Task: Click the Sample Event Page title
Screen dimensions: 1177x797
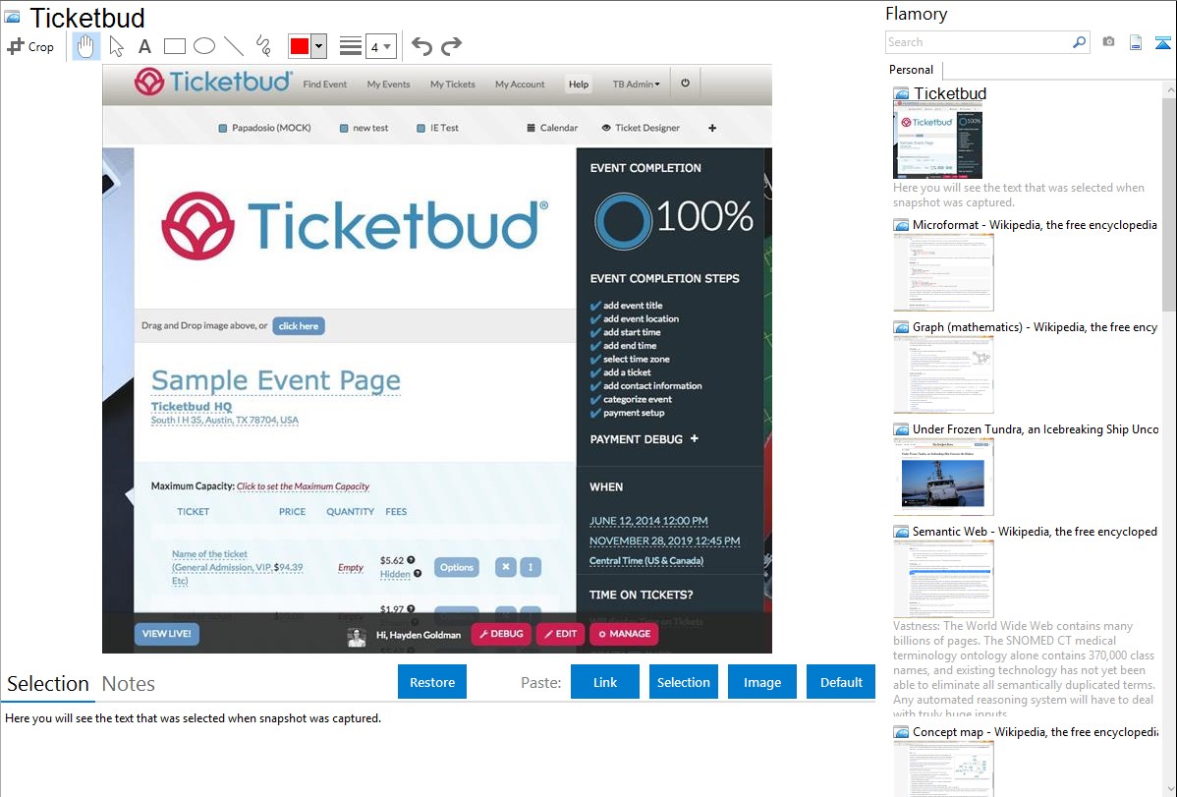Action: coord(275,381)
